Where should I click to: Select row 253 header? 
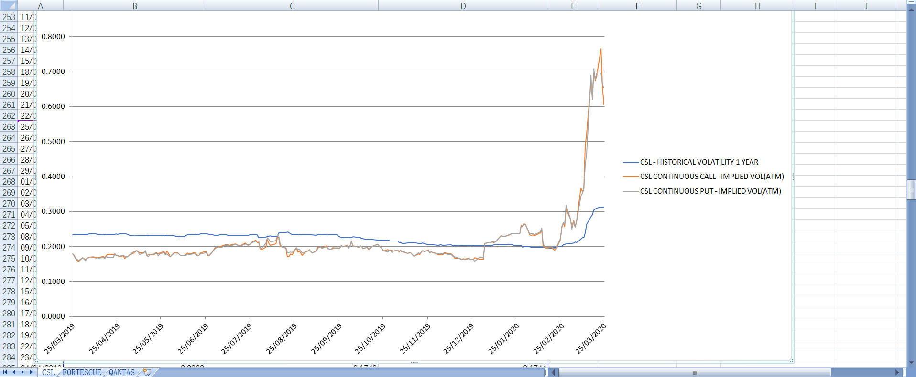coord(9,17)
